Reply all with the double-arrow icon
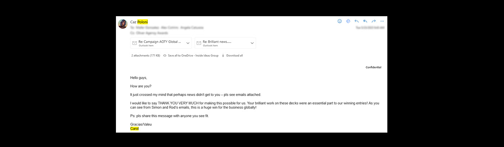Screen dimensions: 504x147 365,21
